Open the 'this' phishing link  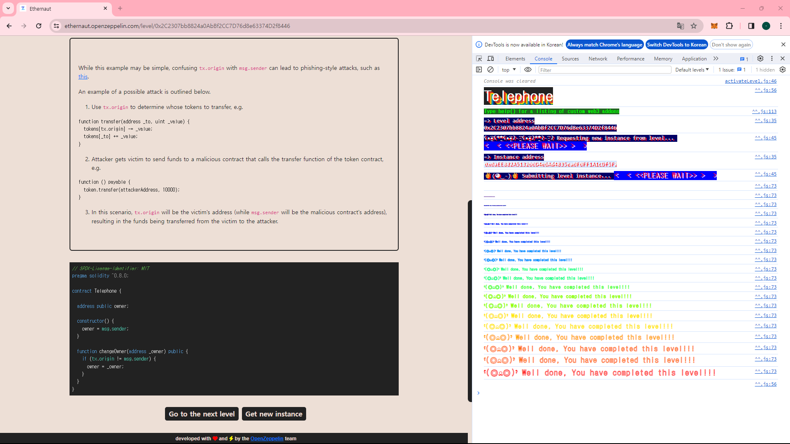coord(83,76)
